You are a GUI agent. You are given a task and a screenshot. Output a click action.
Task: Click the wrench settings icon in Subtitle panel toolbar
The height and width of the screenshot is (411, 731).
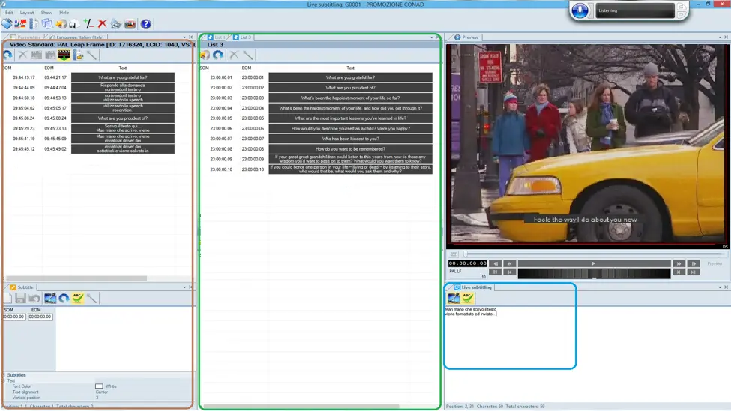(x=91, y=298)
